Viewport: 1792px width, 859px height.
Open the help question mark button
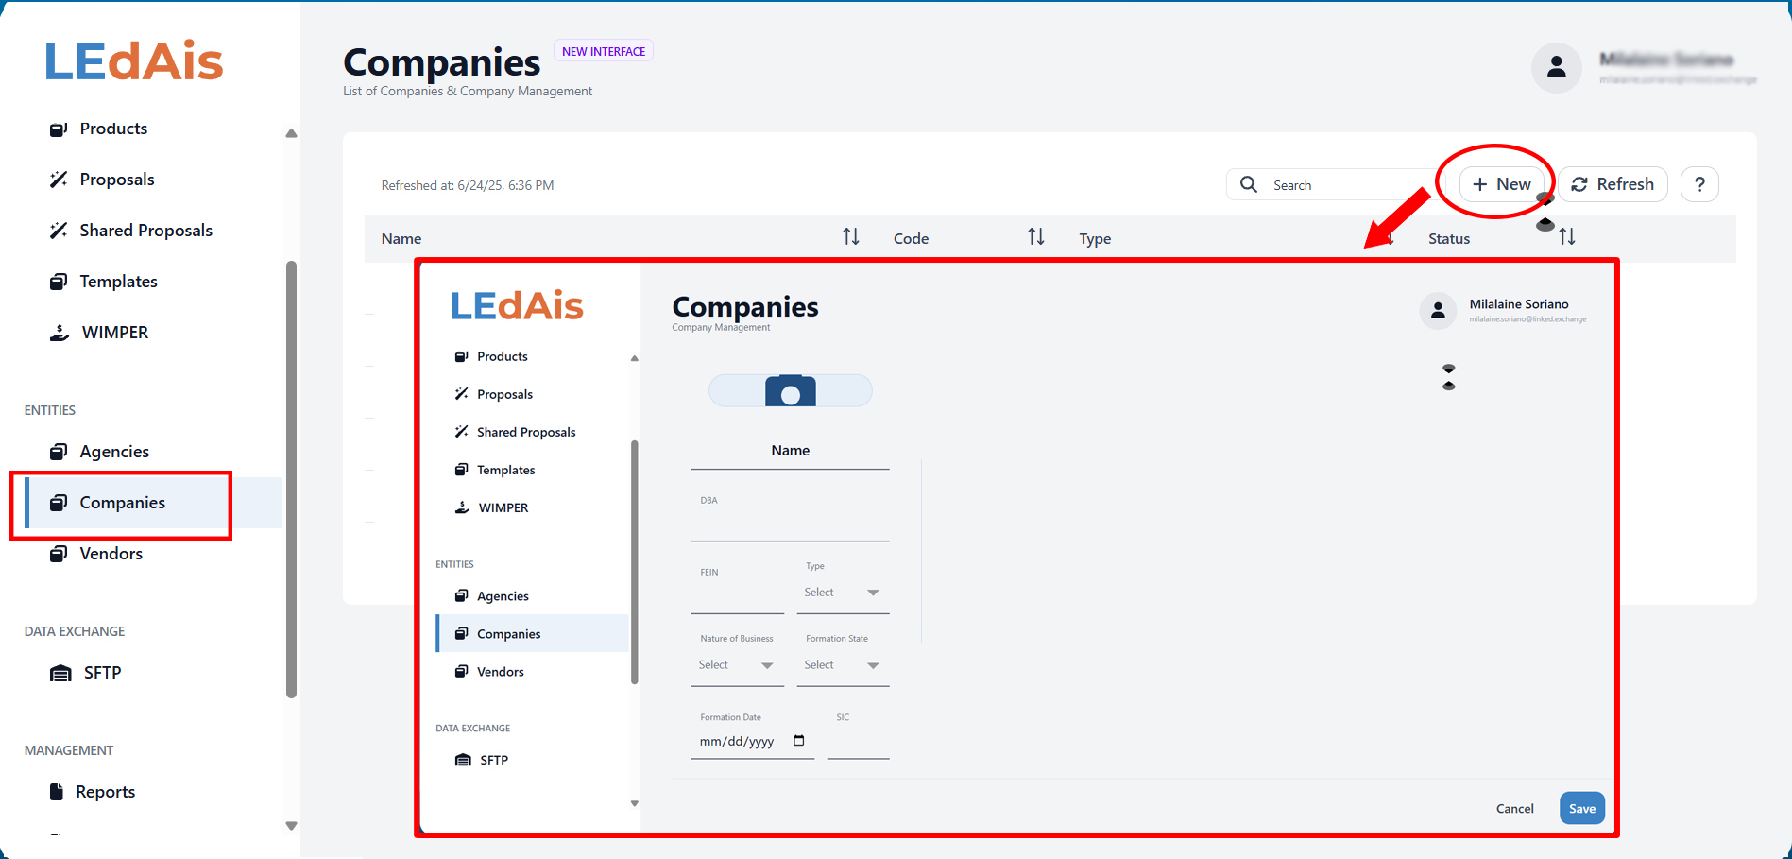pyautogui.click(x=1699, y=184)
